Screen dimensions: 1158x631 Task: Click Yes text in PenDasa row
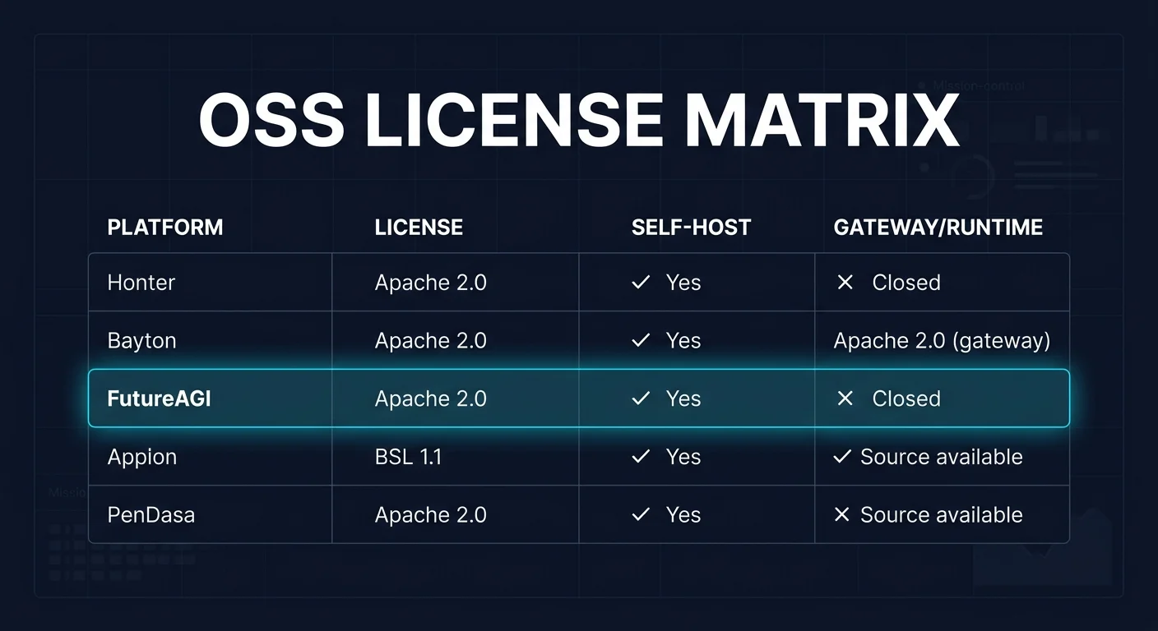tap(683, 515)
